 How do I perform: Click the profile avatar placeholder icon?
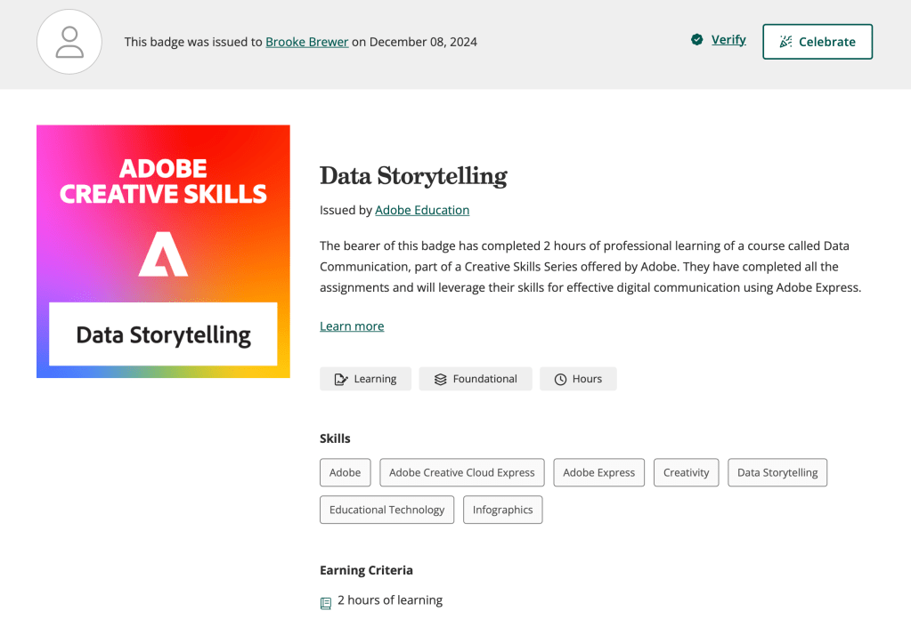coord(69,42)
